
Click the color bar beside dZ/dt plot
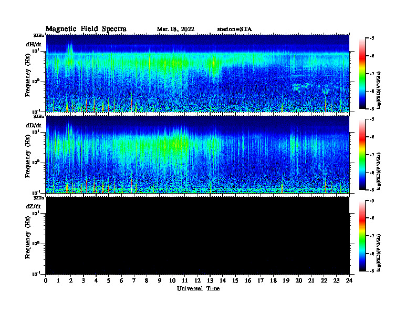[x=362, y=236]
